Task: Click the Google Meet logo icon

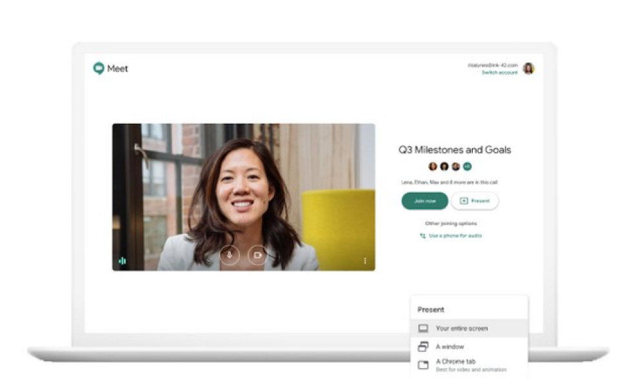Action: point(98,68)
